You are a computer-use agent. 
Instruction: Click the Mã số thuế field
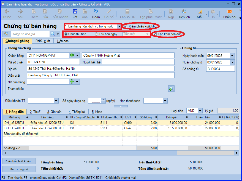click(53, 62)
